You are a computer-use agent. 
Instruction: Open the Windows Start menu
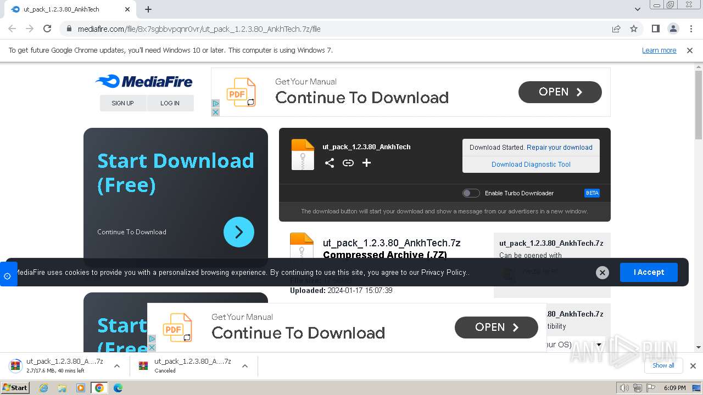coord(15,387)
